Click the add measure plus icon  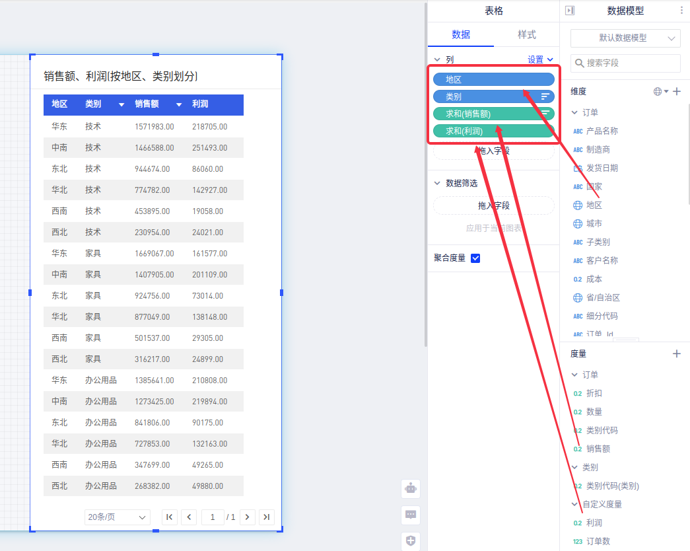677,354
